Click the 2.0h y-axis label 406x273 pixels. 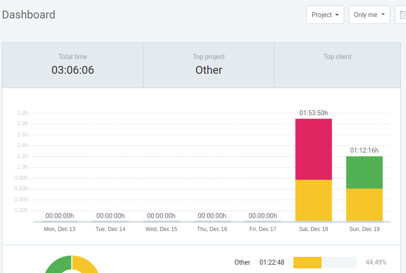[23, 113]
